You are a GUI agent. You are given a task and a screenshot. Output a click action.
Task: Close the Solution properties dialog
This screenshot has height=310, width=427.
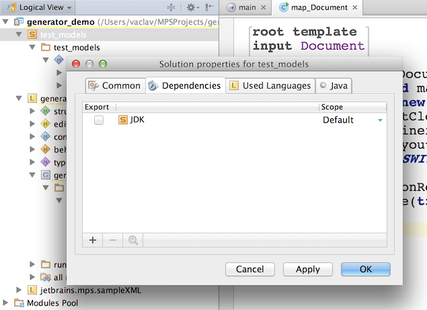[x=76, y=64]
